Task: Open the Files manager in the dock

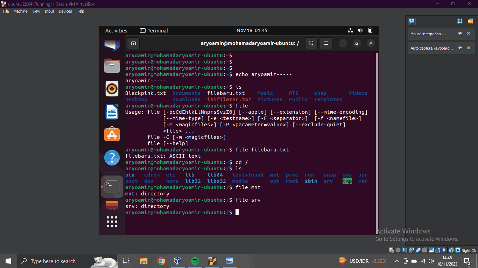Action: coord(112,65)
